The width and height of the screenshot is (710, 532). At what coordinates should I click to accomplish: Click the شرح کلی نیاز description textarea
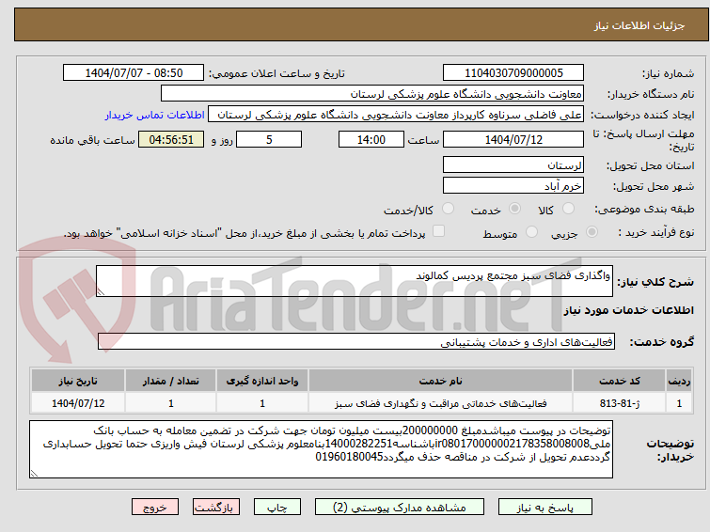tap(355, 281)
